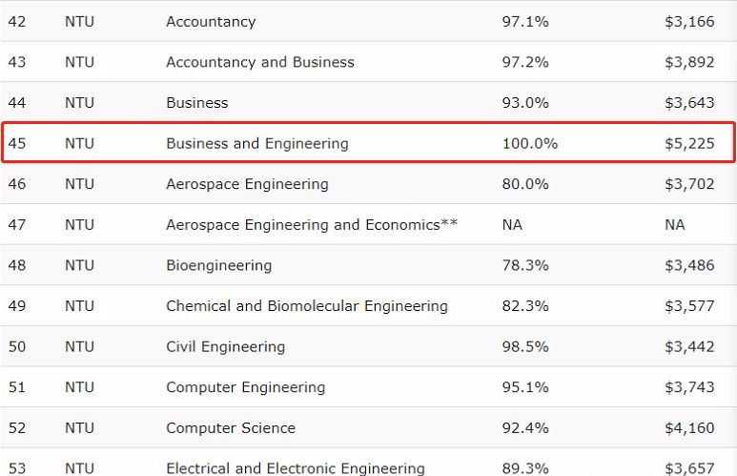Click the $4,160 salary for Computer Science
737x476 pixels.
(688, 427)
